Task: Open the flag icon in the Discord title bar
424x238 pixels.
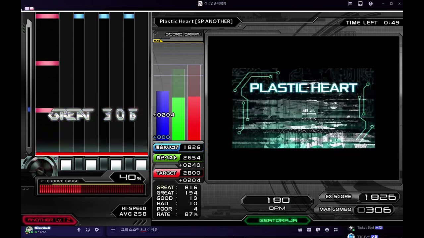Action: pyautogui.click(x=350, y=4)
